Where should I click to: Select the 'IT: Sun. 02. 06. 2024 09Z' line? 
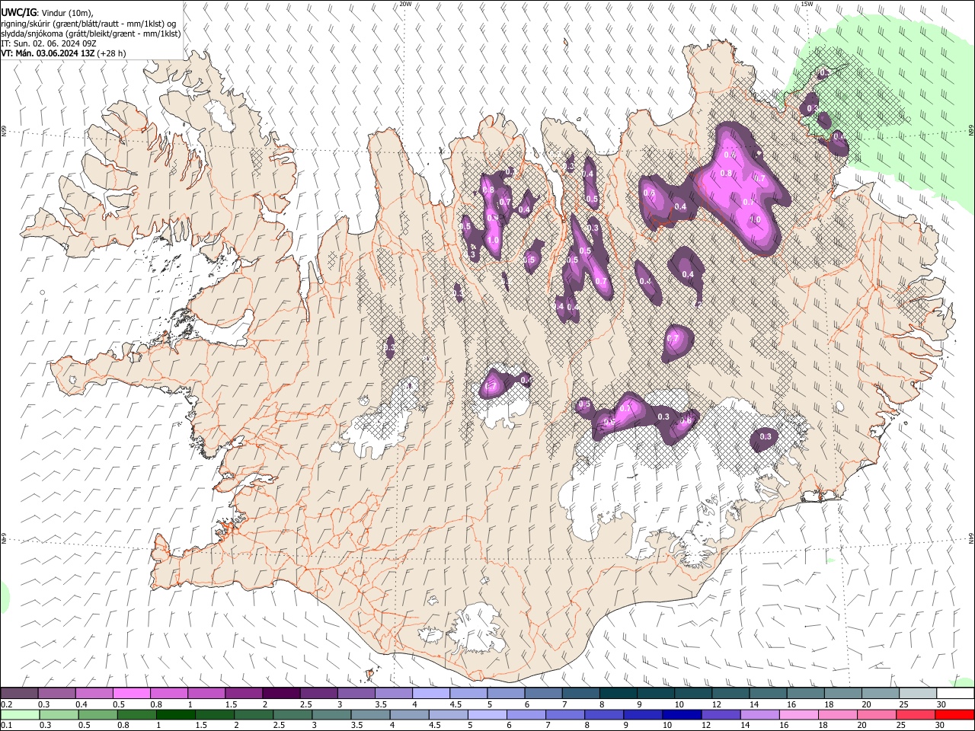tap(49, 43)
